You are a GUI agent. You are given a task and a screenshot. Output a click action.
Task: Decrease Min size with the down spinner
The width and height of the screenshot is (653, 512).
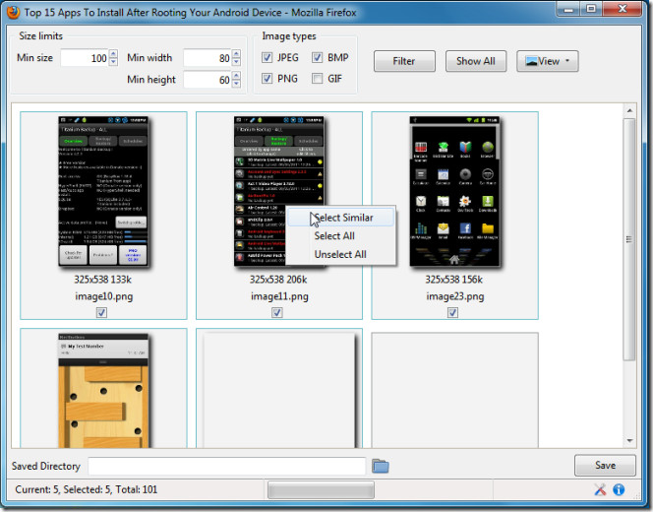(x=113, y=62)
